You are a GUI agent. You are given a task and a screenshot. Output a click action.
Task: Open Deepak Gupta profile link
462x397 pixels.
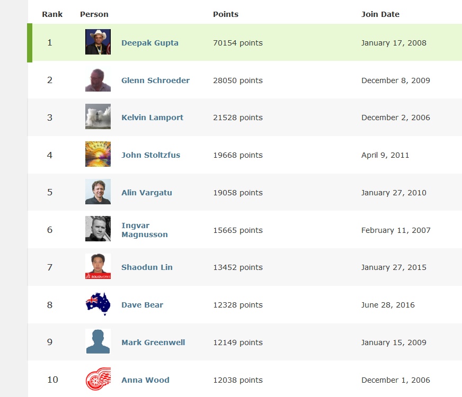pyautogui.click(x=150, y=43)
